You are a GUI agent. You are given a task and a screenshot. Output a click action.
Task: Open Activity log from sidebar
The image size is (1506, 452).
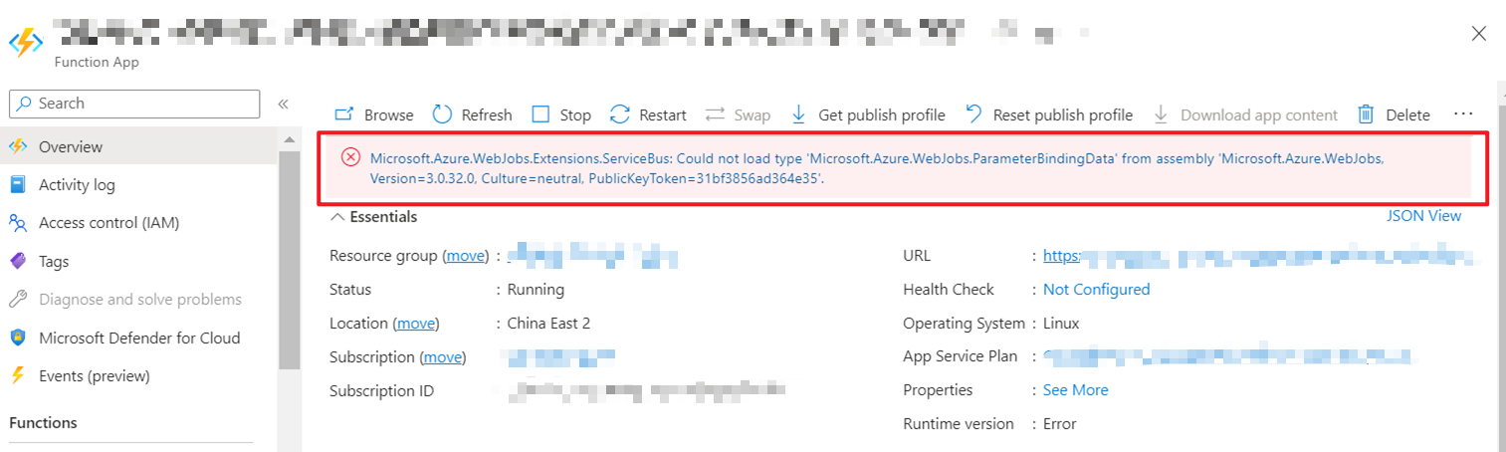coord(77,185)
